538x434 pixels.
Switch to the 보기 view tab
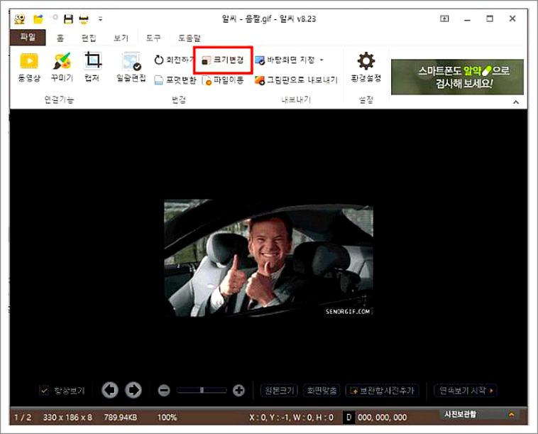coord(121,38)
